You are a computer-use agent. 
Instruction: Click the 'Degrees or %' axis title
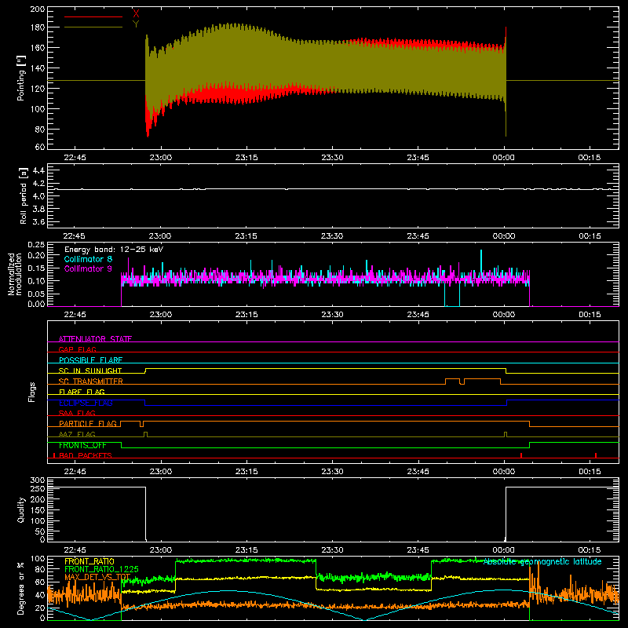pyautogui.click(x=21, y=588)
